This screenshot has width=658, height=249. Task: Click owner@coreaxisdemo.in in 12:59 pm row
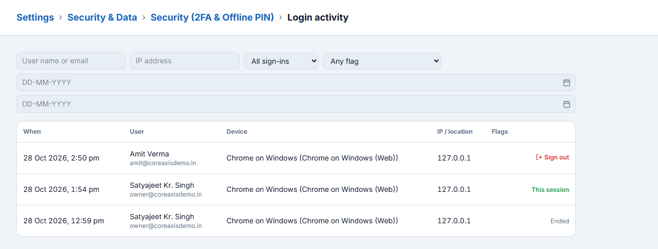166,226
